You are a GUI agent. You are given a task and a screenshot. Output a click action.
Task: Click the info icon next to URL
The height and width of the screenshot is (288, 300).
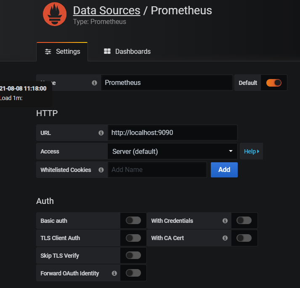click(x=101, y=133)
